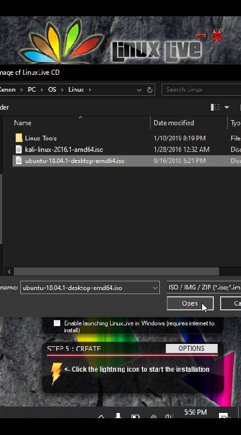The image size is (241, 435).
Task: Select ubuntu-18.04.1-desktop-amd64.iso in the list
Action: (75, 161)
